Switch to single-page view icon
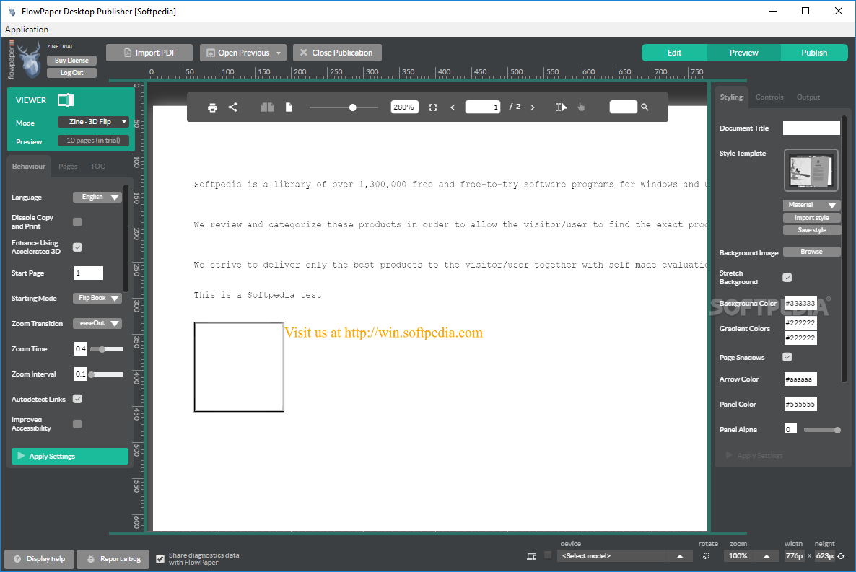The width and height of the screenshot is (856, 572). point(289,107)
